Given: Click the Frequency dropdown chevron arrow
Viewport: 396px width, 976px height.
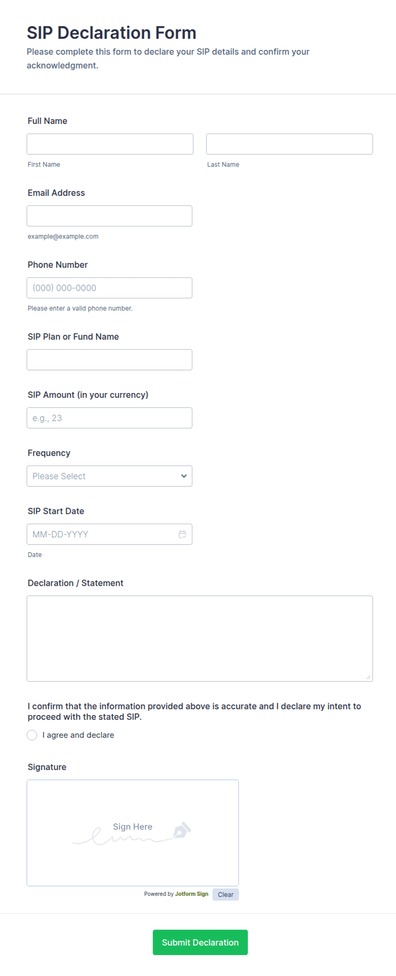Looking at the screenshot, I should click(x=184, y=476).
